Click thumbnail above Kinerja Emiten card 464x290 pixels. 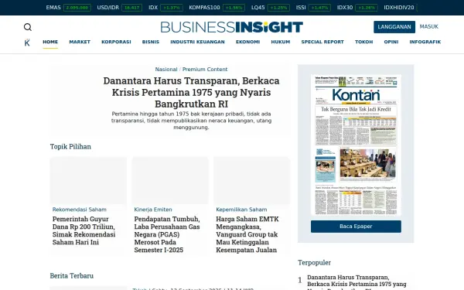tap(170, 180)
